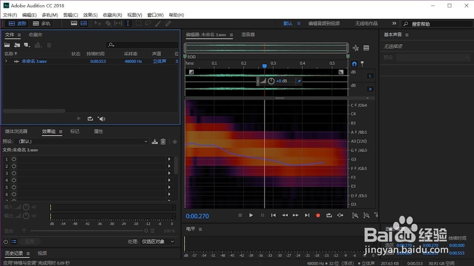
Task: Toggle the spectral pitch display button
Action: (x=84, y=23)
